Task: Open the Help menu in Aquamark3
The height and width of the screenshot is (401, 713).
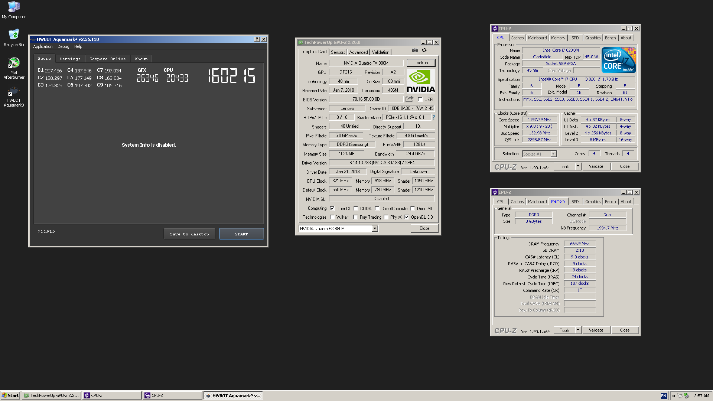Action: [78, 47]
